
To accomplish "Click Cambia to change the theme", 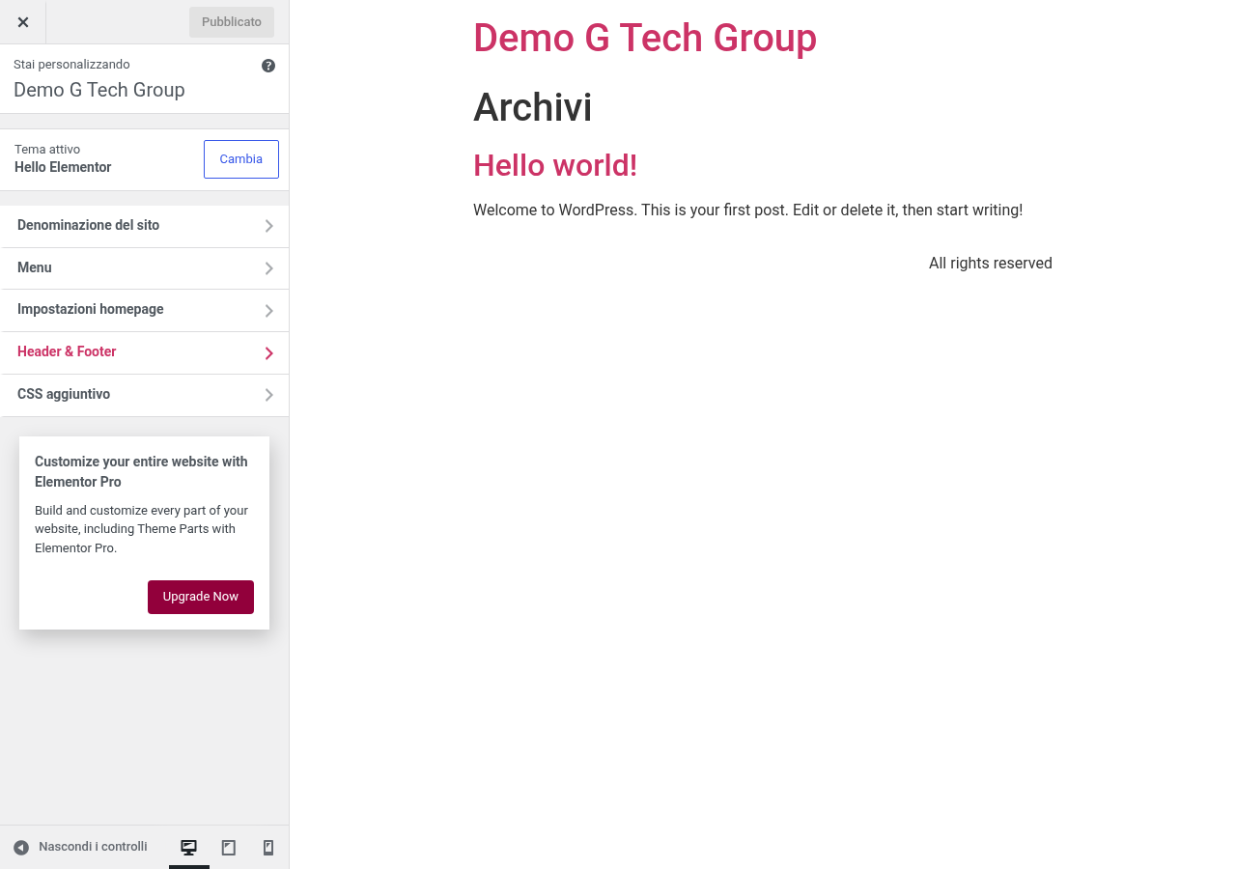I will (x=241, y=159).
